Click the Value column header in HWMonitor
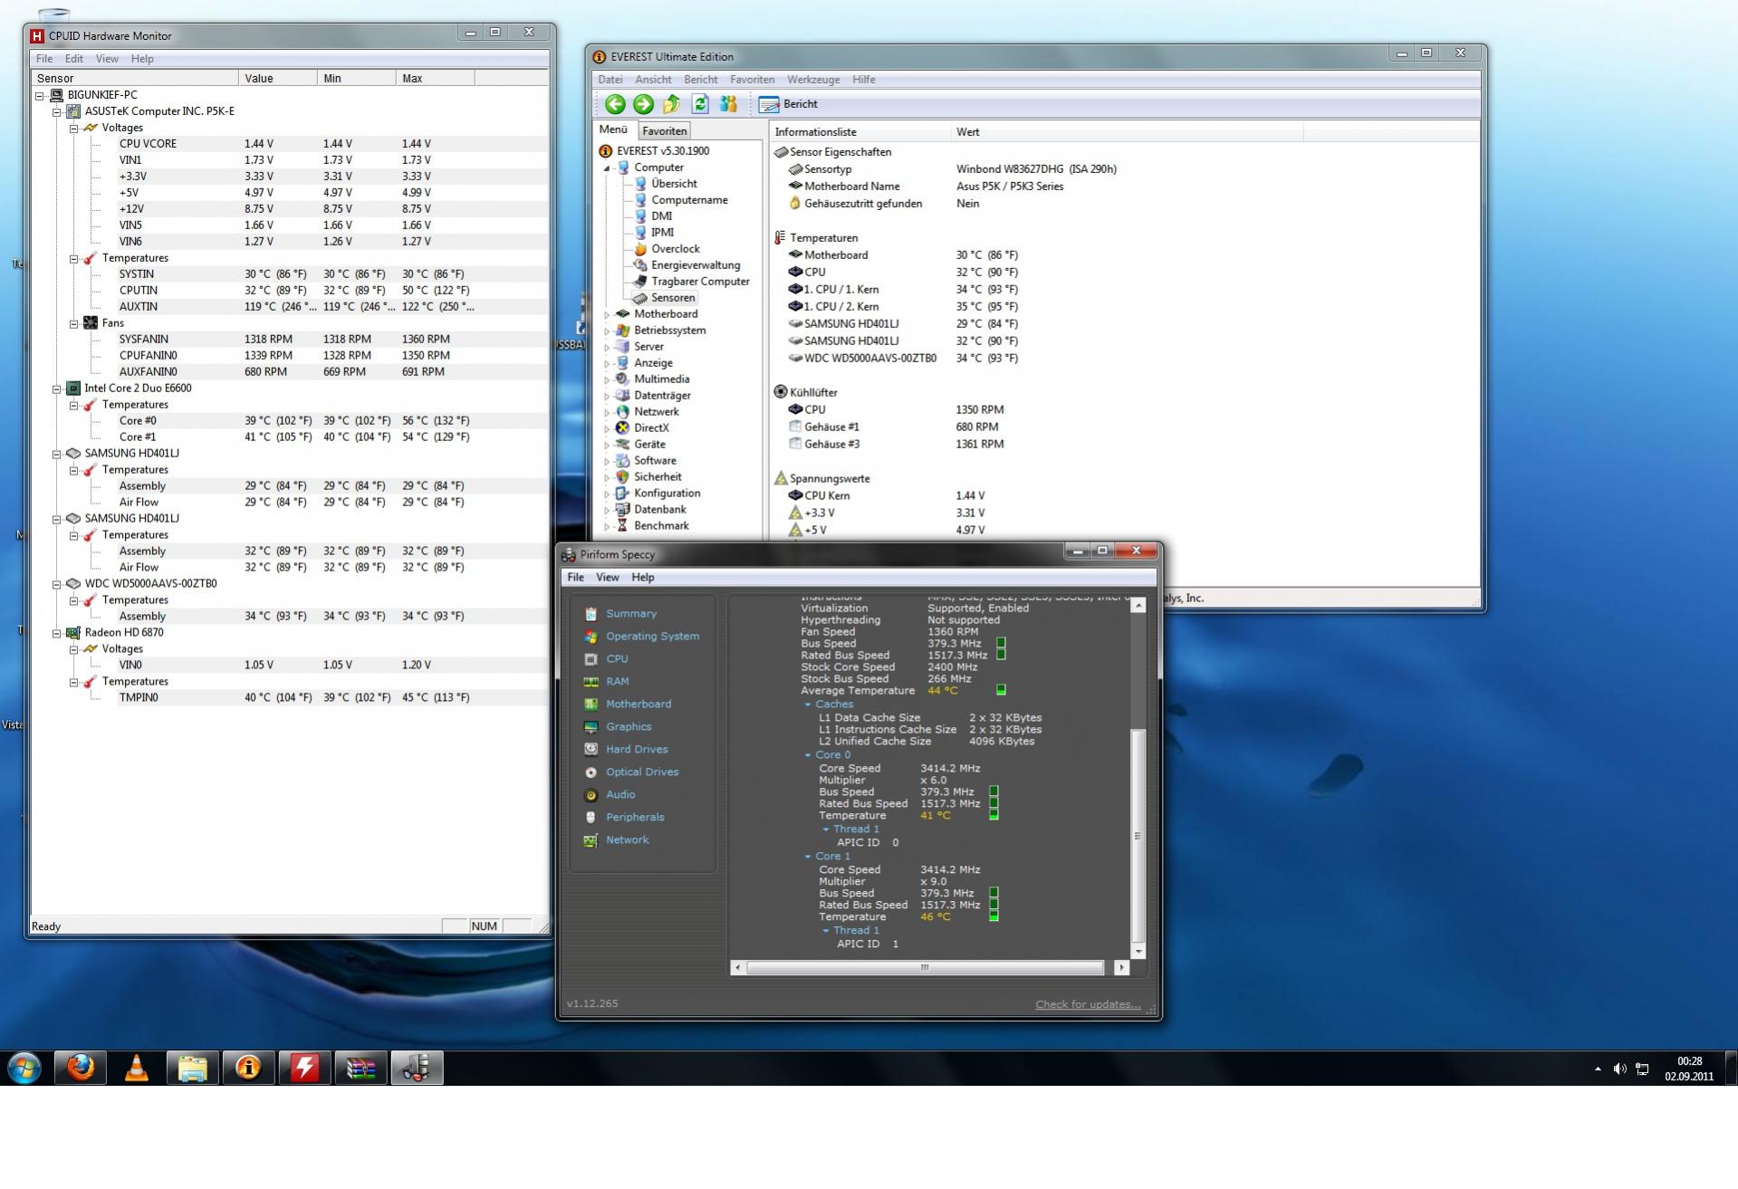Viewport: 1738px width, 1189px height. pos(278,79)
